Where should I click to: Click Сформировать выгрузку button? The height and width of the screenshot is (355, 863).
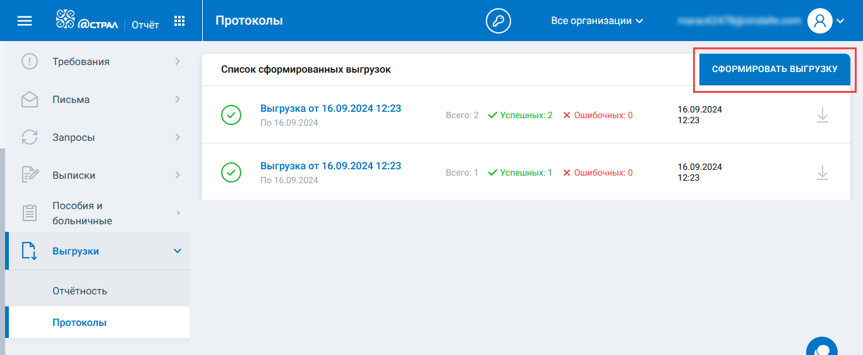pos(775,69)
